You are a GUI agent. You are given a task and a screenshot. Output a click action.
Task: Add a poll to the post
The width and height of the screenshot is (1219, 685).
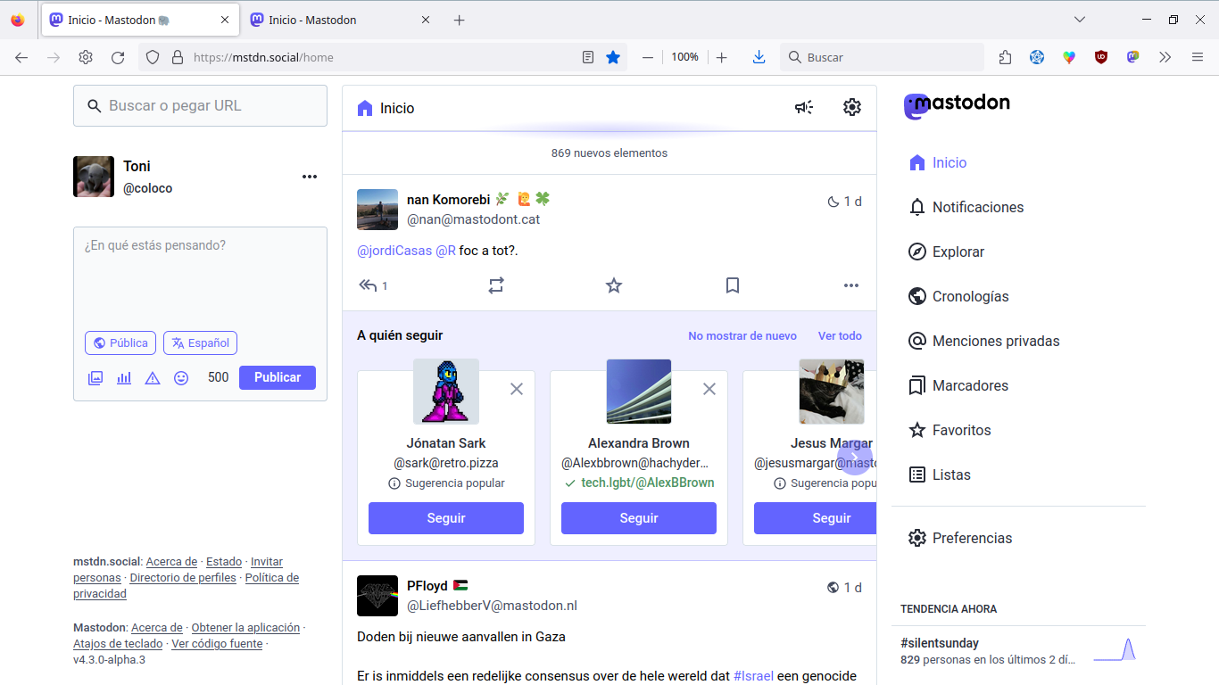click(124, 377)
